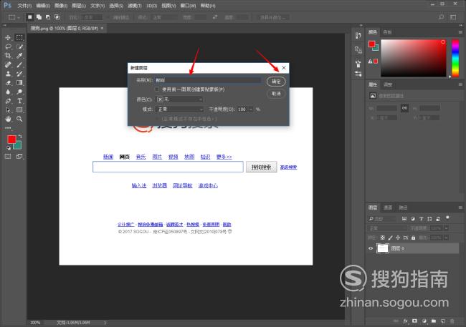Image resolution: width=466 pixels, height=327 pixels.
Task: Create a new group folder icon
Action: [434, 321]
